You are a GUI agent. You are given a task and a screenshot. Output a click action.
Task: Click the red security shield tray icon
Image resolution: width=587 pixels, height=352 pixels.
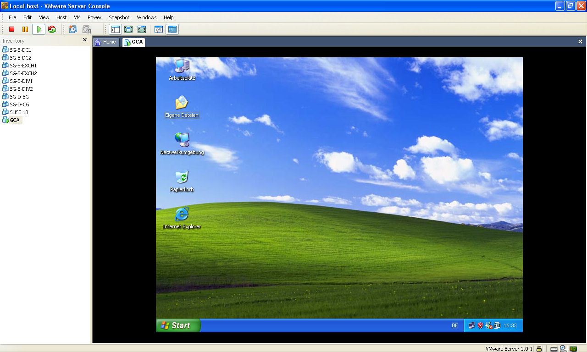pyautogui.click(x=481, y=325)
